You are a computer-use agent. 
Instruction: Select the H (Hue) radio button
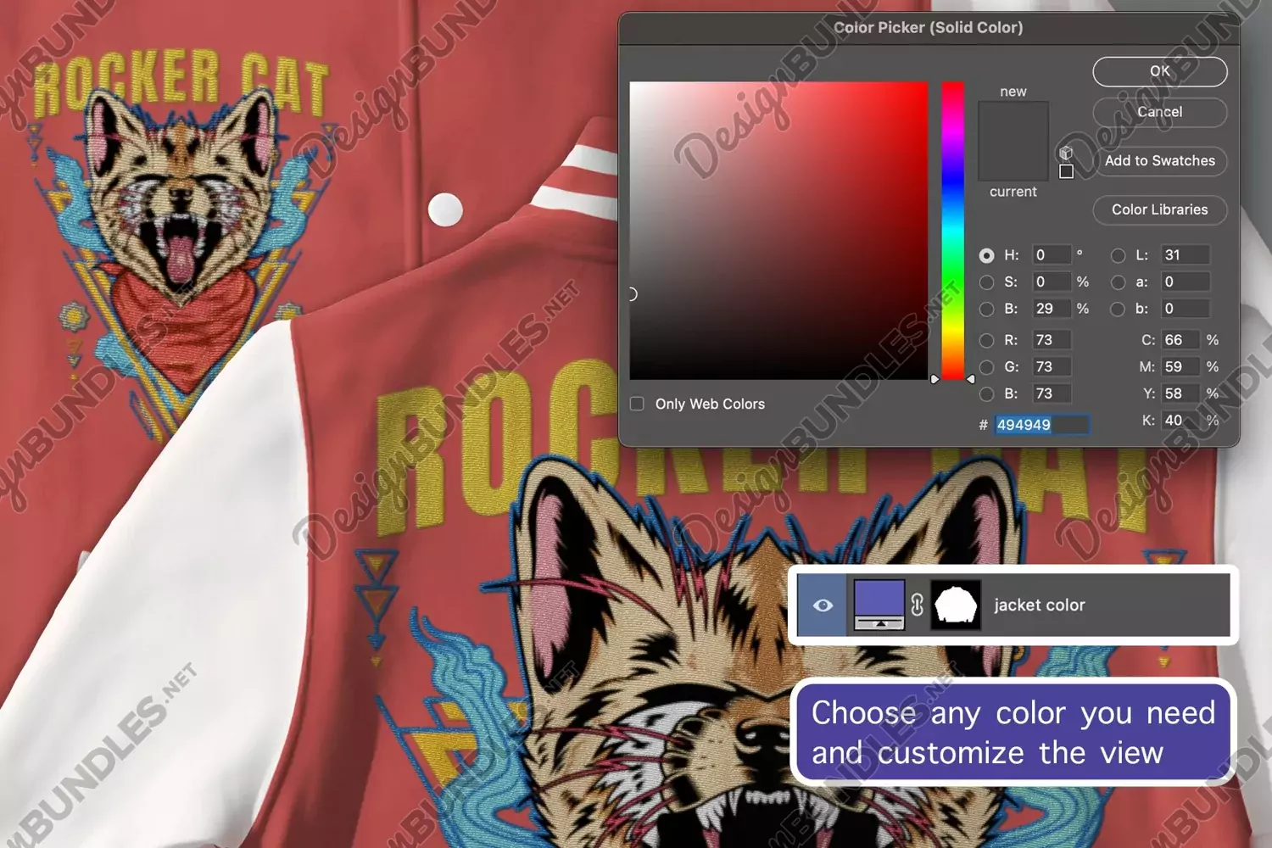(986, 255)
